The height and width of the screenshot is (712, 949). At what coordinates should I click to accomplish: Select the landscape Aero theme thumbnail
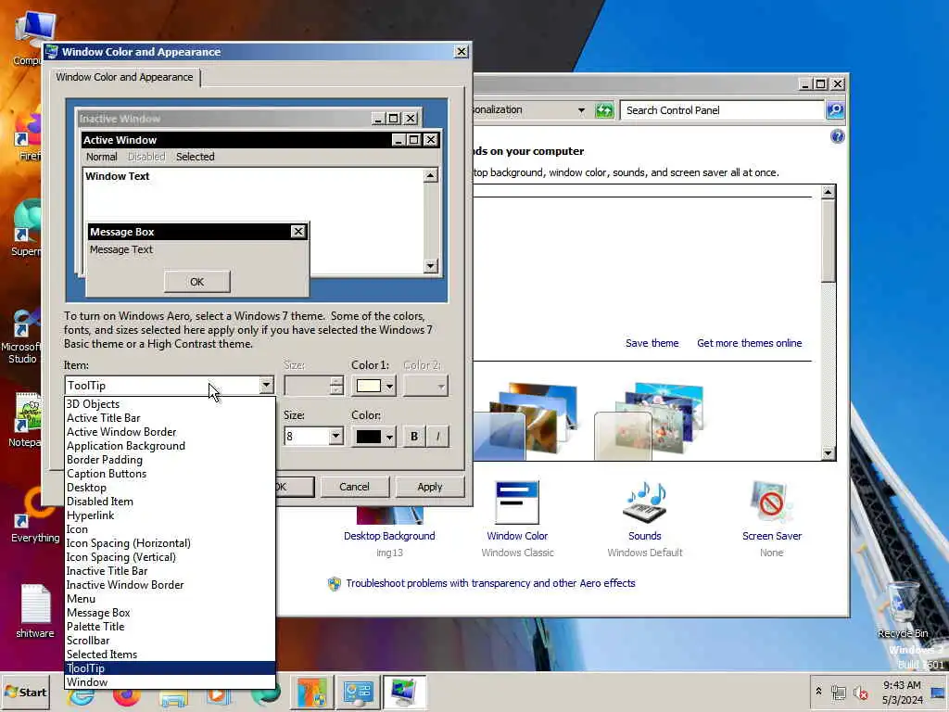[x=525, y=420]
